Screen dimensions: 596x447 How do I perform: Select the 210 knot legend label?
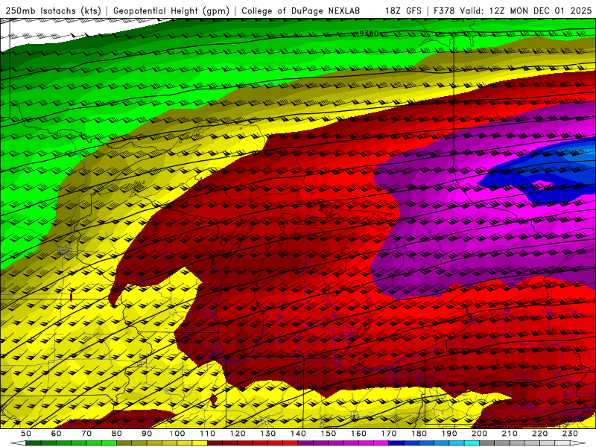pyautogui.click(x=510, y=434)
